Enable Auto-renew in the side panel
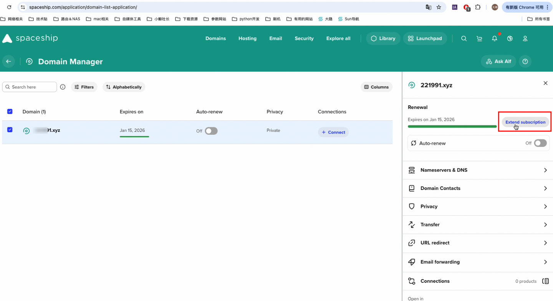The height and width of the screenshot is (301, 553). coord(540,143)
